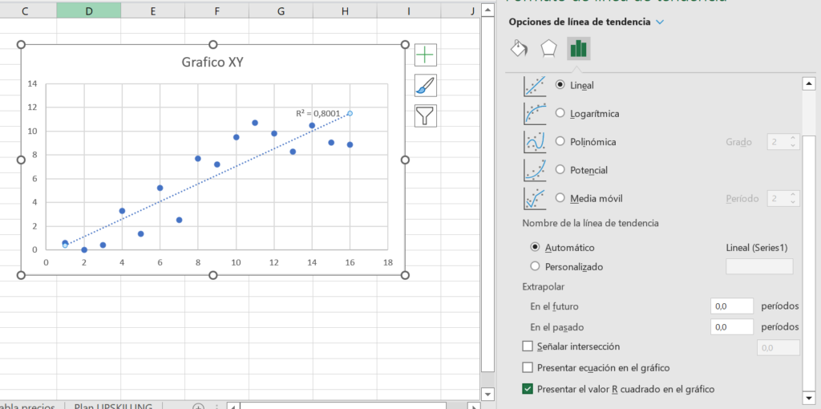Viewport: 821px width, 409px height.
Task: Expand the Opciones de línea de tendencia dropdown
Action: click(x=659, y=22)
